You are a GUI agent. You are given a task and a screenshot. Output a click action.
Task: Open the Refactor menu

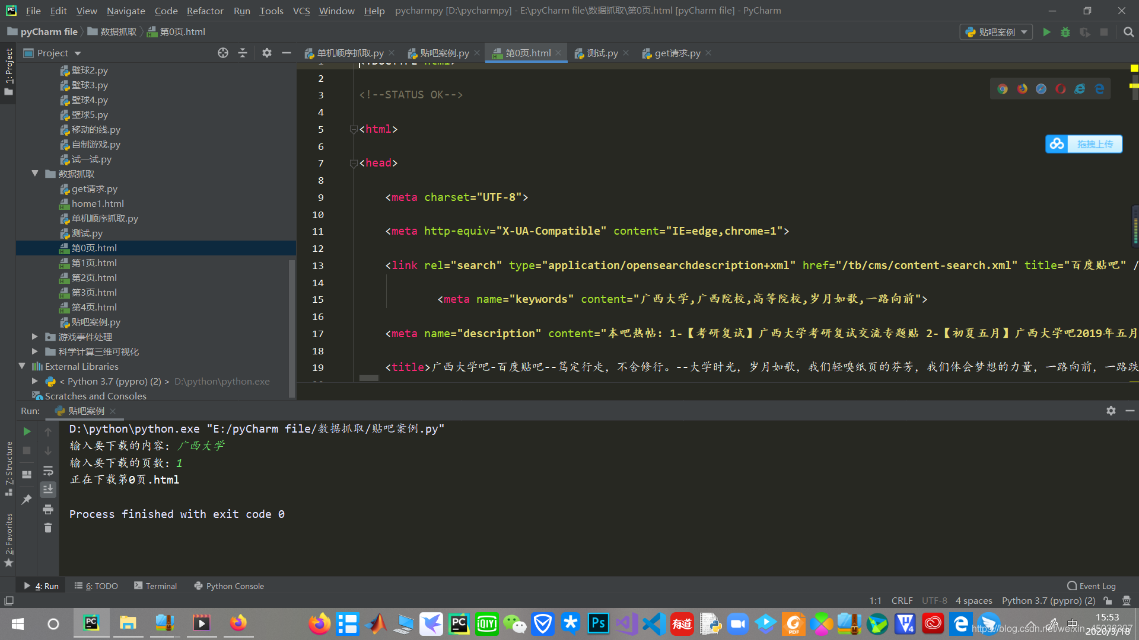click(205, 11)
